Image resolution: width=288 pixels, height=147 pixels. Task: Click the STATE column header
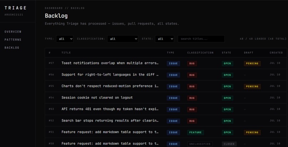pos(226,52)
